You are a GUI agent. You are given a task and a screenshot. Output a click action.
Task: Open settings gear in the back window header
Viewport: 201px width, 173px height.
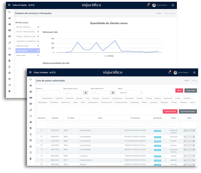[173, 5]
